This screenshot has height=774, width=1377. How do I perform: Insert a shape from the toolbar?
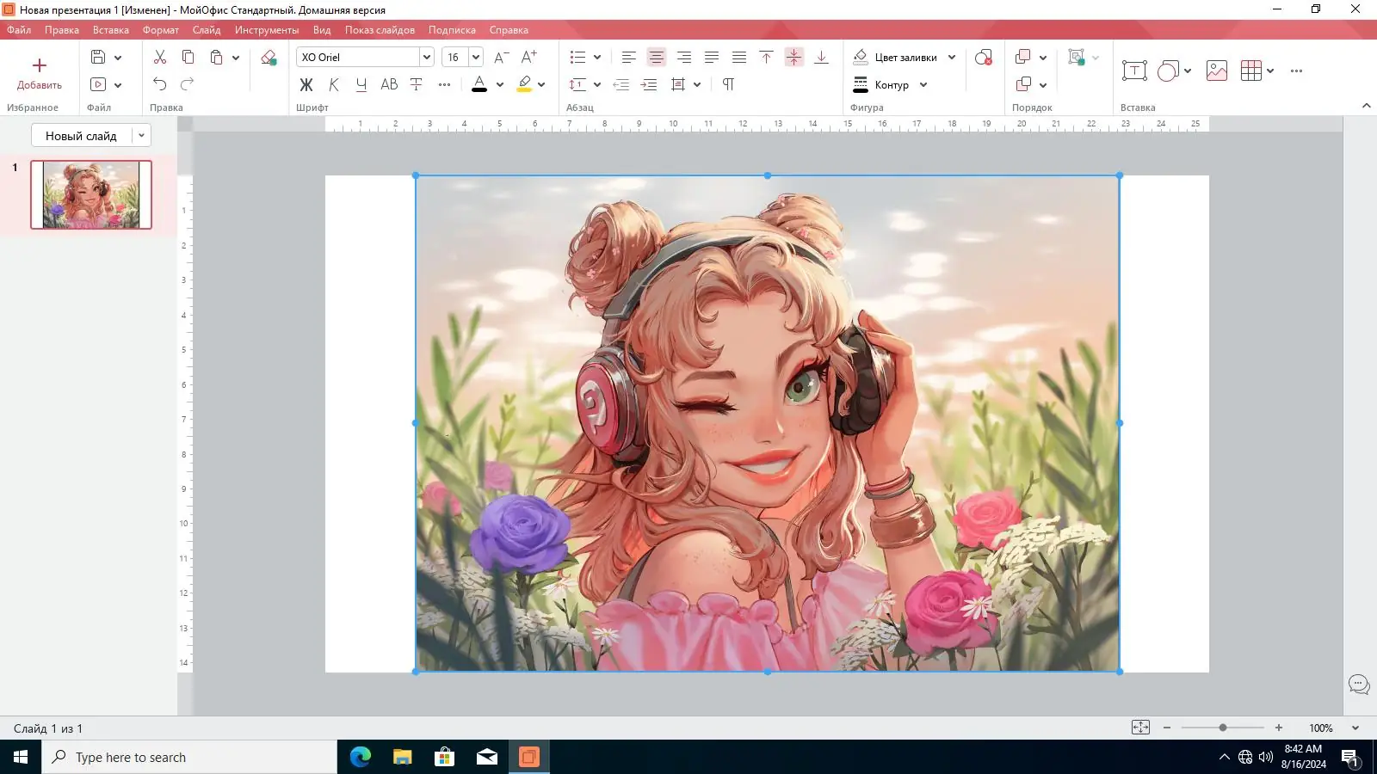click(1168, 71)
